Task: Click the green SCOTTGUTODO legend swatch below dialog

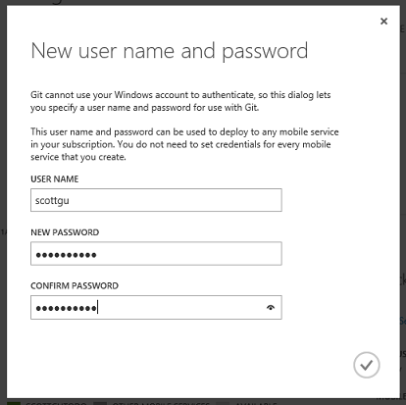Action: [14, 403]
